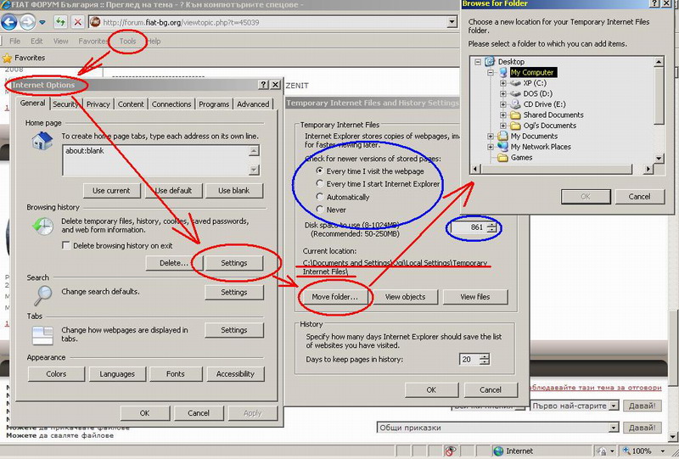Screen dimensions: 679x459
Task: Switch to the Connections tab
Action: pos(171,104)
